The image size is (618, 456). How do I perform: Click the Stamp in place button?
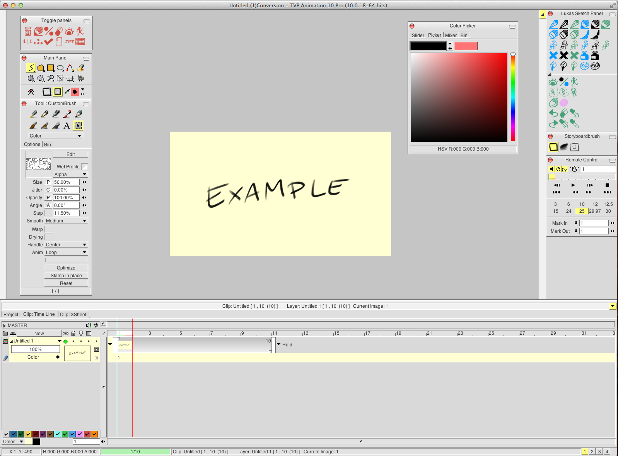(66, 276)
